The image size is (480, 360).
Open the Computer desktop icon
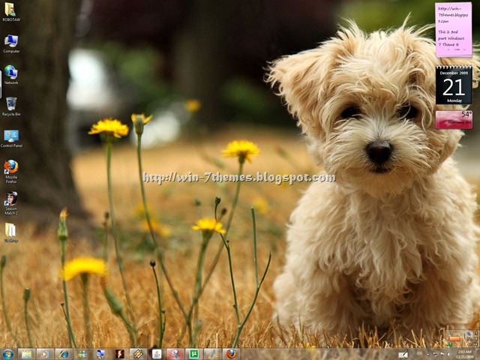coord(11,43)
